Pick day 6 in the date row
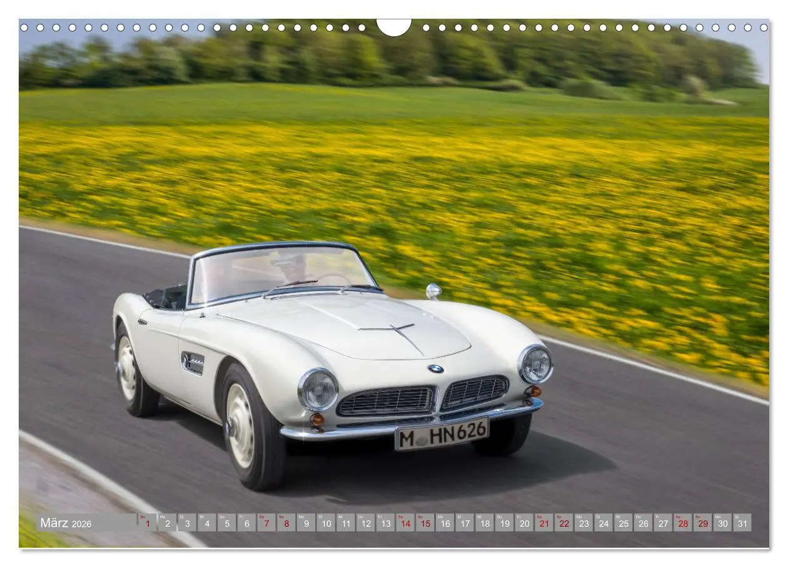This screenshot has width=788, height=568. tap(246, 523)
